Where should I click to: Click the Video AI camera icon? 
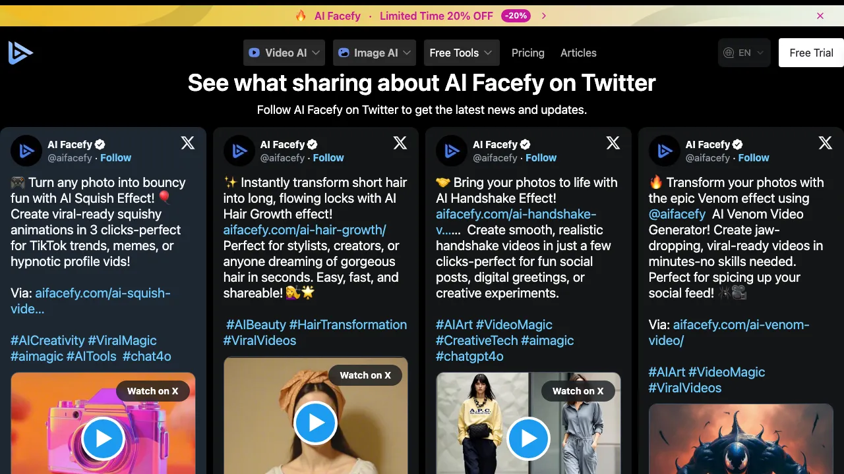253,53
